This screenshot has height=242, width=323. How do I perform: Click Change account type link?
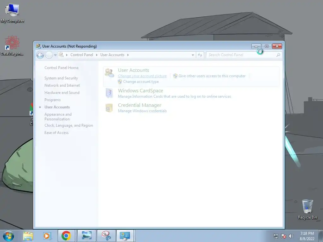tap(141, 82)
